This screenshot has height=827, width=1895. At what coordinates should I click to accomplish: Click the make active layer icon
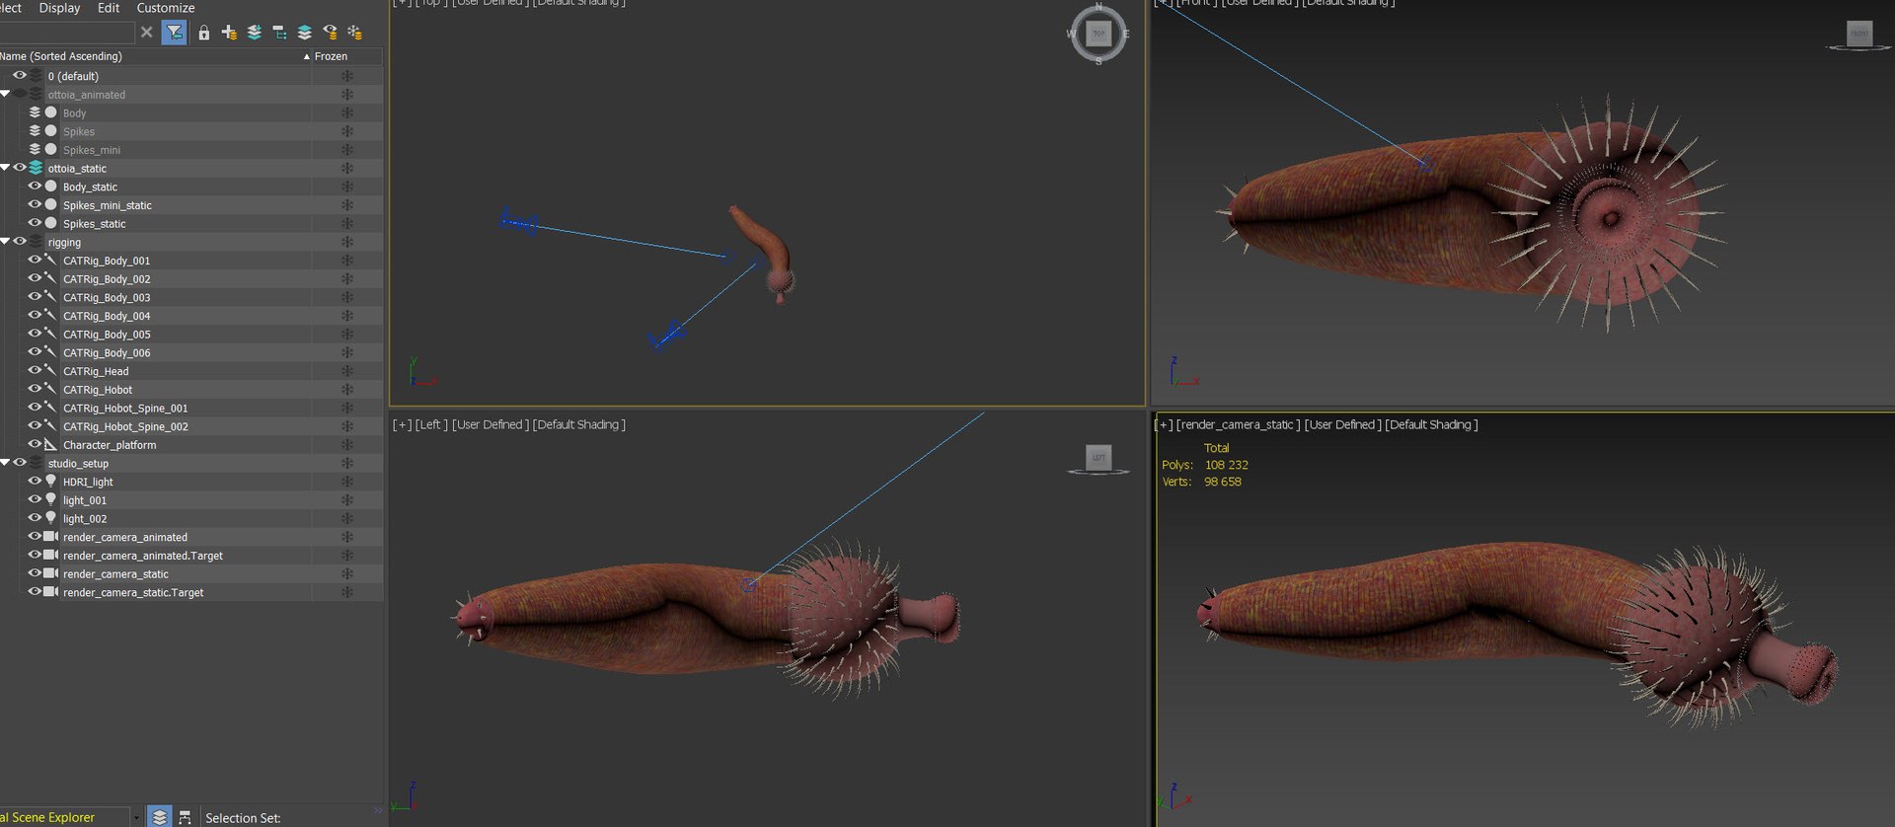coord(304,33)
